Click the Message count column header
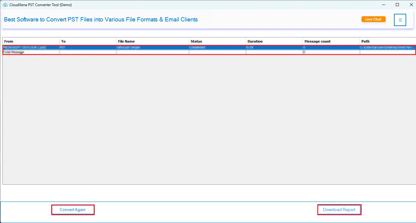This screenshot has width=416, height=223. point(331,41)
